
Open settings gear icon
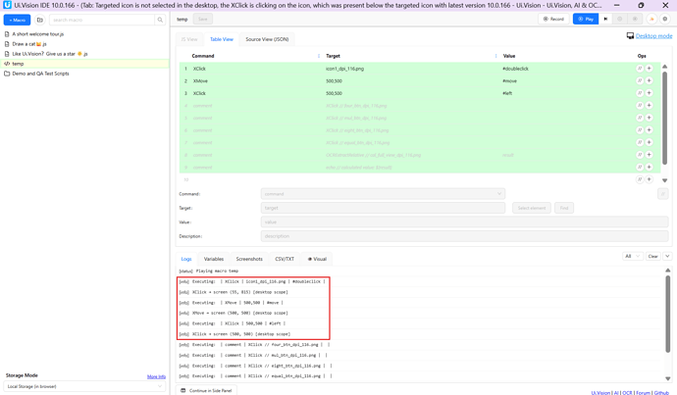coord(665,19)
